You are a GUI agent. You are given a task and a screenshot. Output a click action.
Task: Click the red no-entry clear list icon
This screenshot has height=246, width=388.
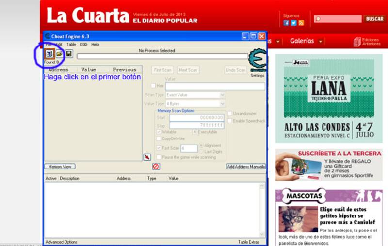click(156, 166)
